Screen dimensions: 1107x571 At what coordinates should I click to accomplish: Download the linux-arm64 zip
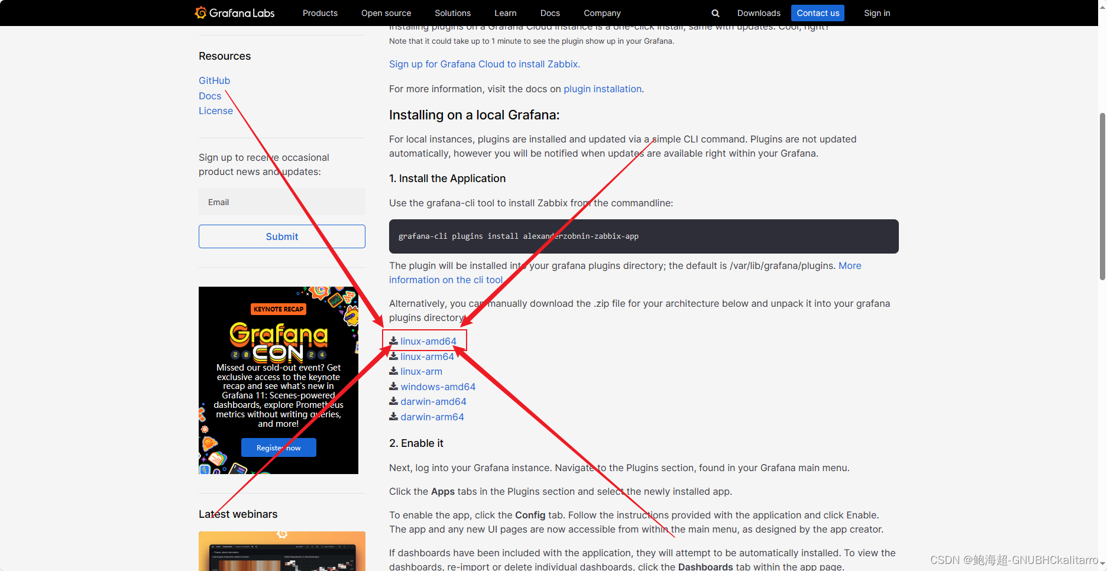coord(427,356)
